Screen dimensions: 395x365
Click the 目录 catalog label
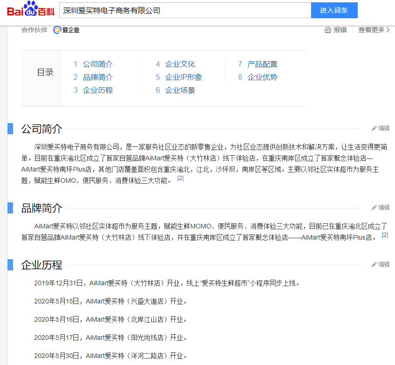pyautogui.click(x=45, y=73)
